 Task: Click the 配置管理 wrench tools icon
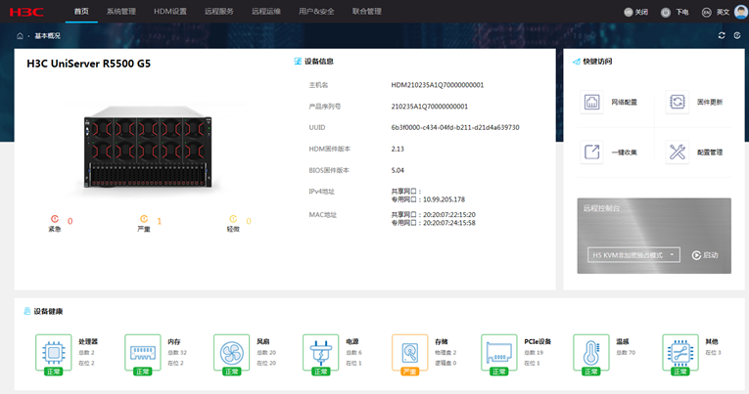(x=678, y=153)
